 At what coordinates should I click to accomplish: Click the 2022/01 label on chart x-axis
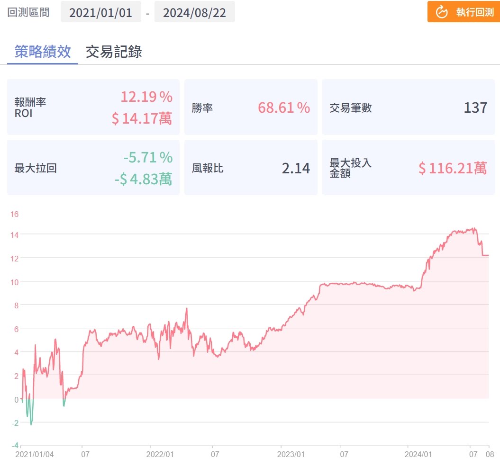[160, 454]
